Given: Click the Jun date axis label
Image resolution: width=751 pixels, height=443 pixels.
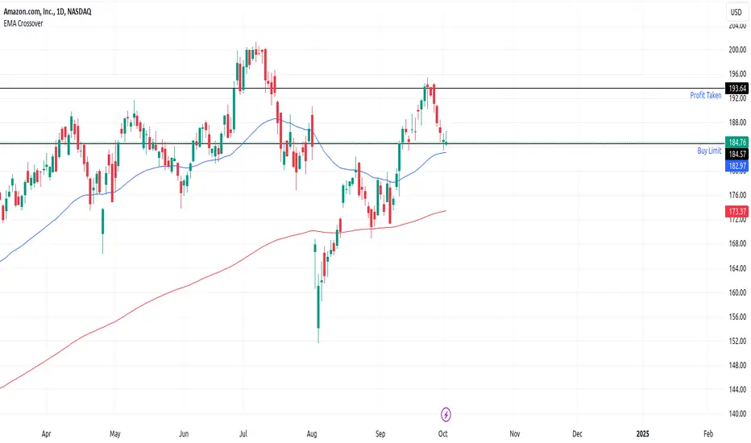Looking at the screenshot, I should pyautogui.click(x=184, y=434).
